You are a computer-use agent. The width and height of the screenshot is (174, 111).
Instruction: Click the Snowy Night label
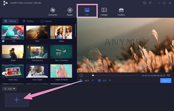click(37, 80)
